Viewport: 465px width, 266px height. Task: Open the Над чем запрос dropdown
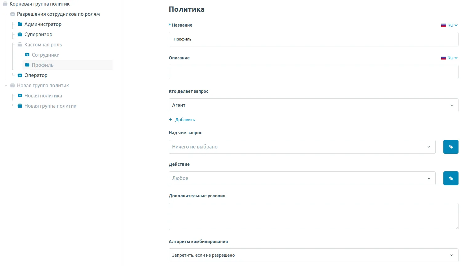tap(302, 147)
